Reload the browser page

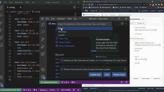89,5
